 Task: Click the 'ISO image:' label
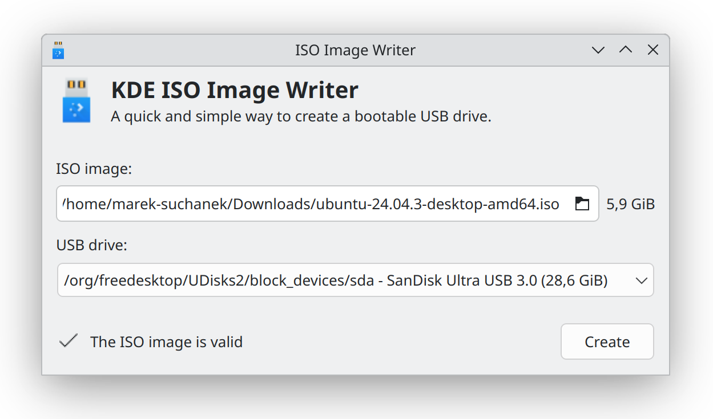(x=94, y=169)
